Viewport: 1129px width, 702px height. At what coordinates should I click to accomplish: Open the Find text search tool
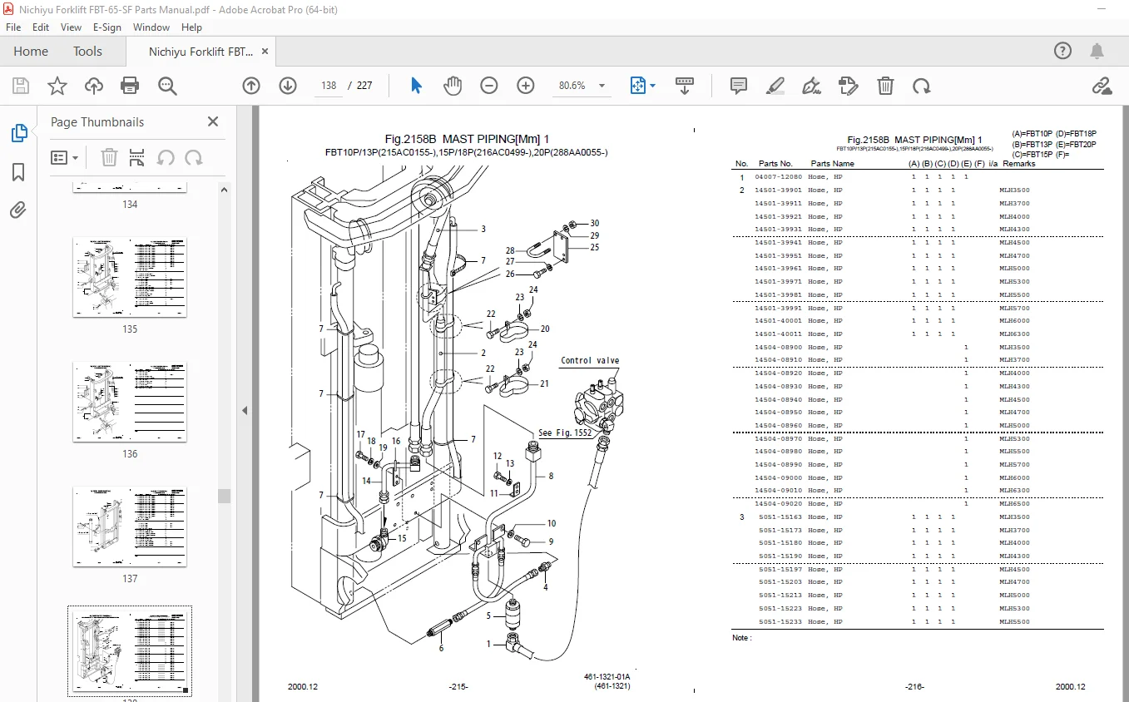tap(167, 86)
